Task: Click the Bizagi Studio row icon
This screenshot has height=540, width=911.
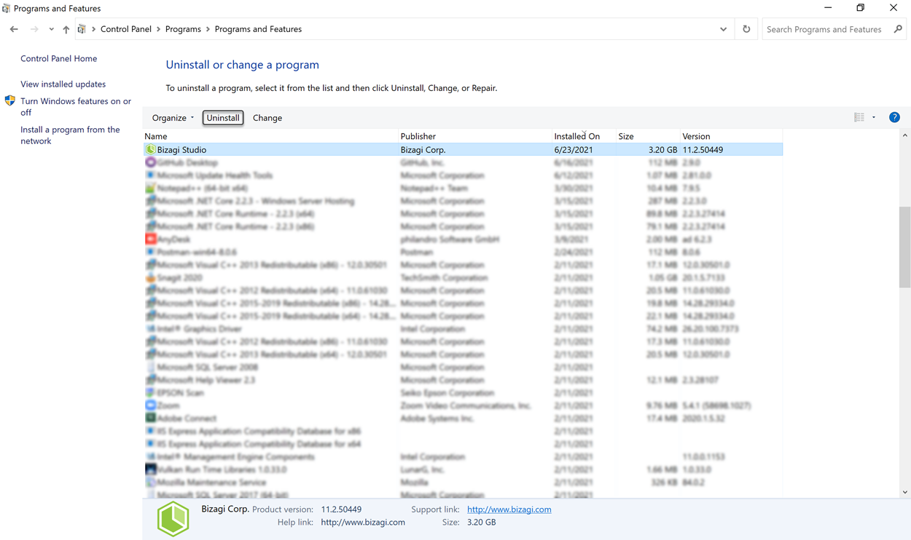Action: coord(151,150)
